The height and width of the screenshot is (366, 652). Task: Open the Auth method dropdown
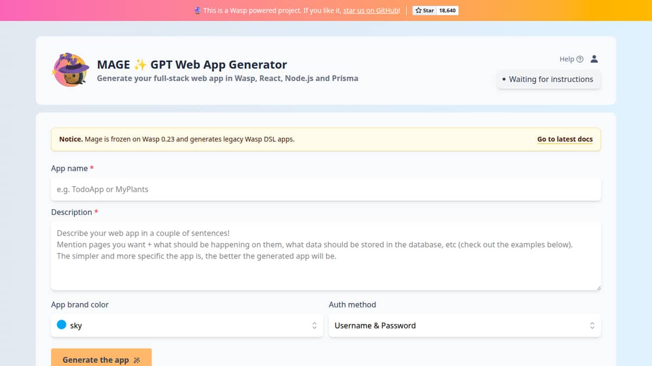[465, 325]
